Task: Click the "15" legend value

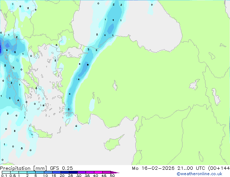Action: (54, 176)
